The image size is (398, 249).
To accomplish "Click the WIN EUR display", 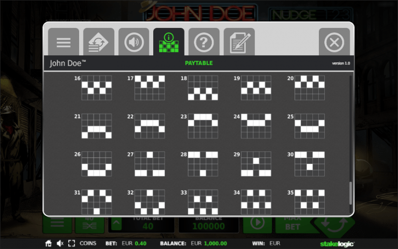I will click(x=266, y=244).
